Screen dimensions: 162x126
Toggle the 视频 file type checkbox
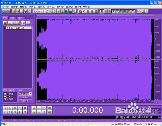coord(5,99)
